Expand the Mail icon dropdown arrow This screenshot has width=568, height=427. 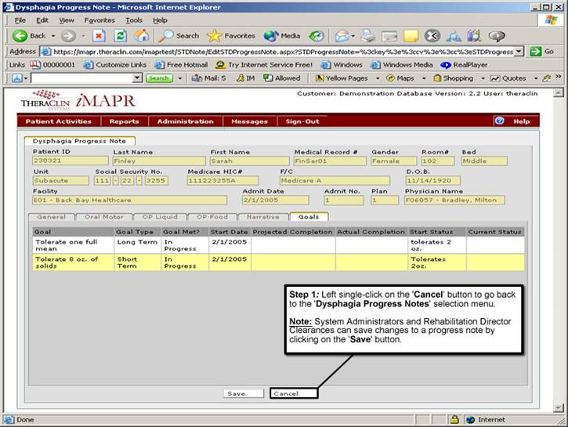tap(353, 36)
